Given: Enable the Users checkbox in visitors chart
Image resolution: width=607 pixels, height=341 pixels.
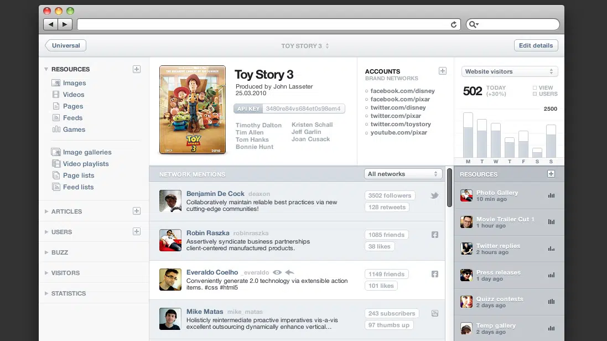Looking at the screenshot, I should 535,94.
